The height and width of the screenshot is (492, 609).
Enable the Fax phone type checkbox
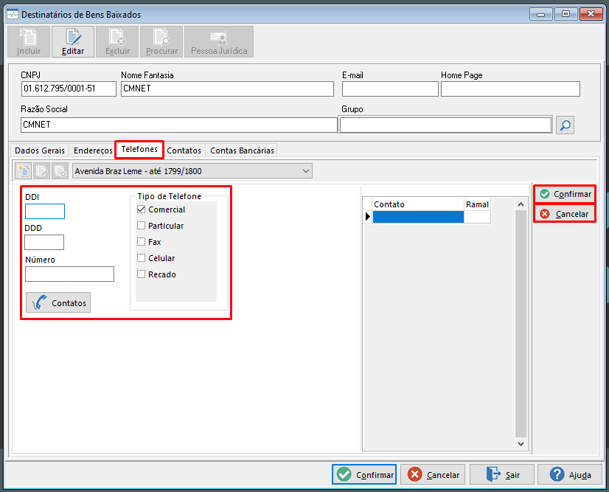pos(142,242)
